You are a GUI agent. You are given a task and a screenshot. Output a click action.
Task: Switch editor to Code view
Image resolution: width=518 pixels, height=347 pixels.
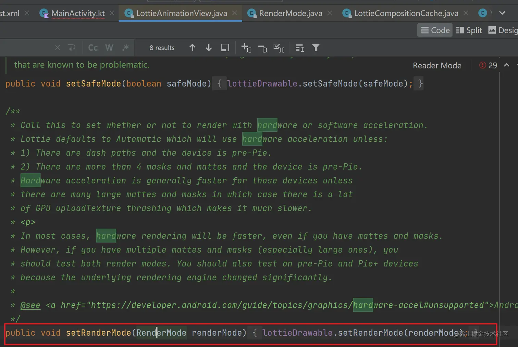pyautogui.click(x=435, y=30)
